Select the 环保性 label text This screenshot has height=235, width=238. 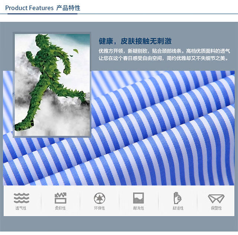pyautogui.click(x=99, y=208)
